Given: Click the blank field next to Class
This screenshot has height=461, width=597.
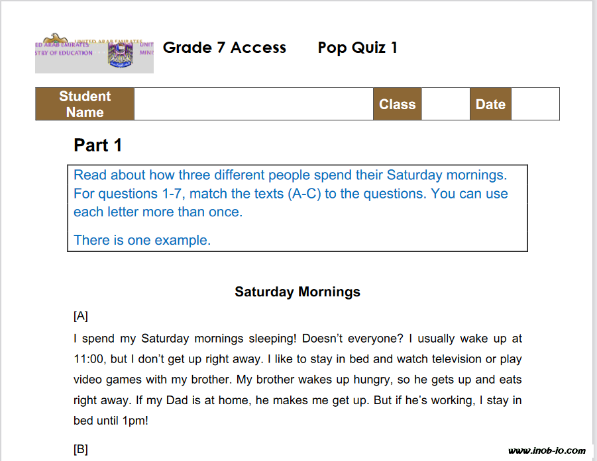Looking at the screenshot, I should (445, 105).
